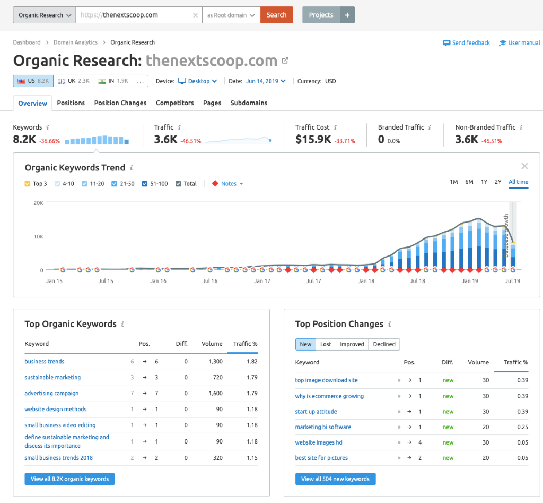Toggle the 51-100 positions checkbox
Viewport: 543px width, 503px height.
[x=145, y=184]
